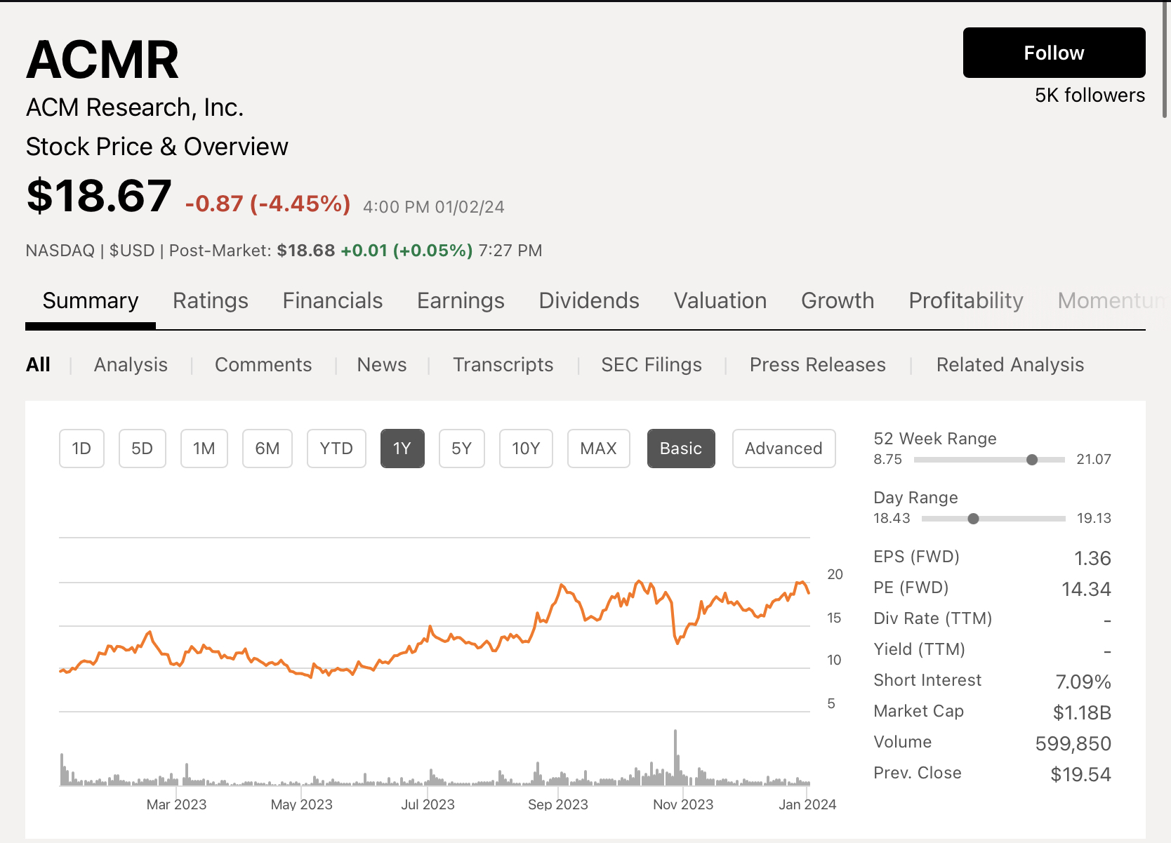Show Press Releases
Viewport: 1171px width, 843px height.
point(818,365)
